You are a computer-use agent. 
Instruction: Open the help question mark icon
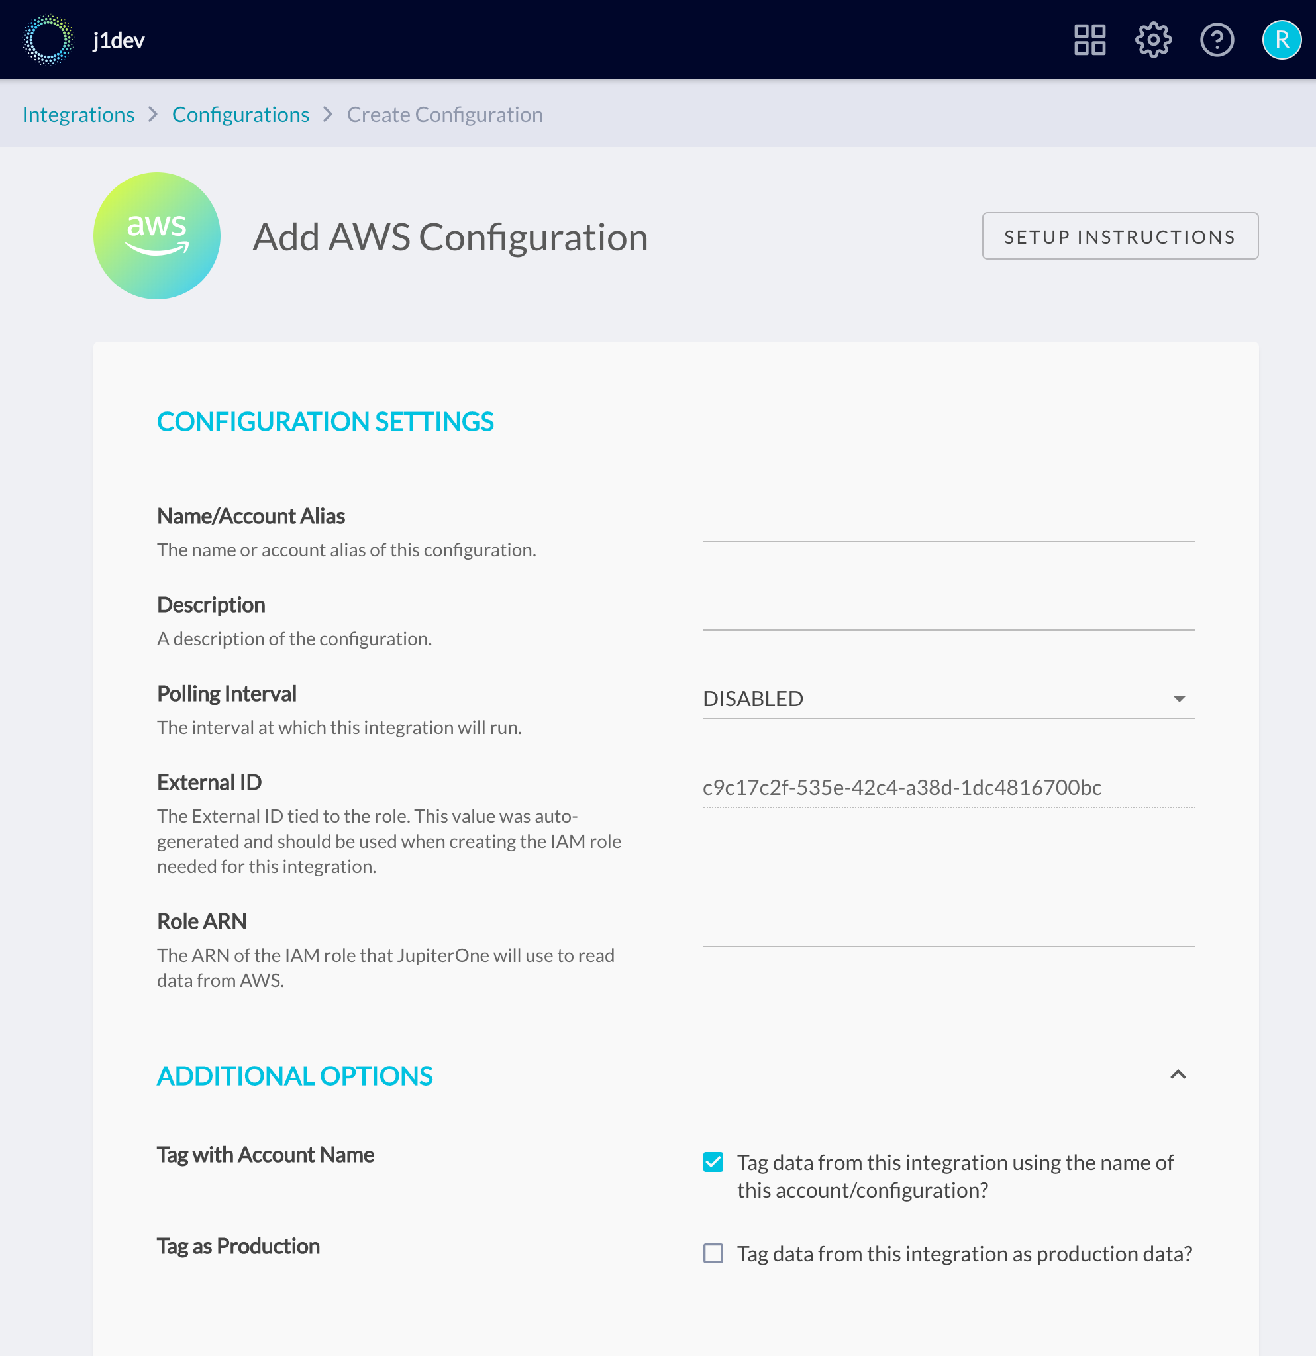tap(1217, 40)
